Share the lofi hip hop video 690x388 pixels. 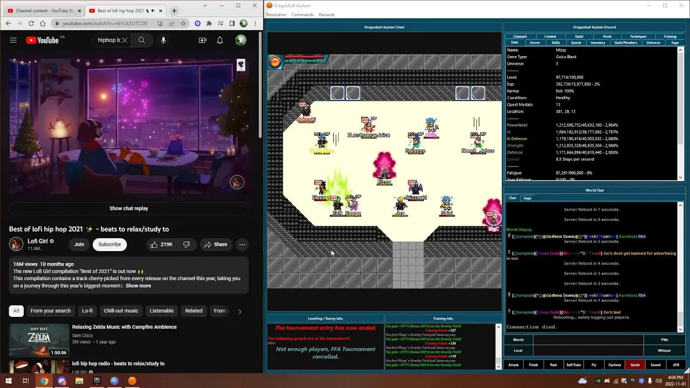point(215,245)
